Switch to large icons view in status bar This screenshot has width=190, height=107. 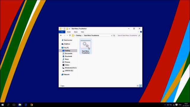[x=140, y=86]
